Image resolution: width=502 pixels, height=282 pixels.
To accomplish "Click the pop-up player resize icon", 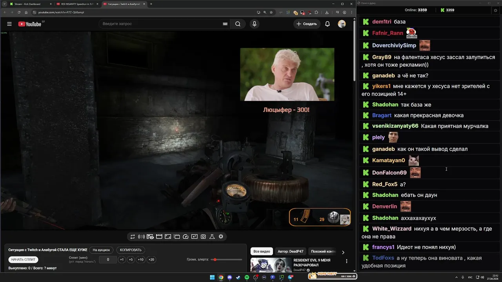I will (168, 237).
